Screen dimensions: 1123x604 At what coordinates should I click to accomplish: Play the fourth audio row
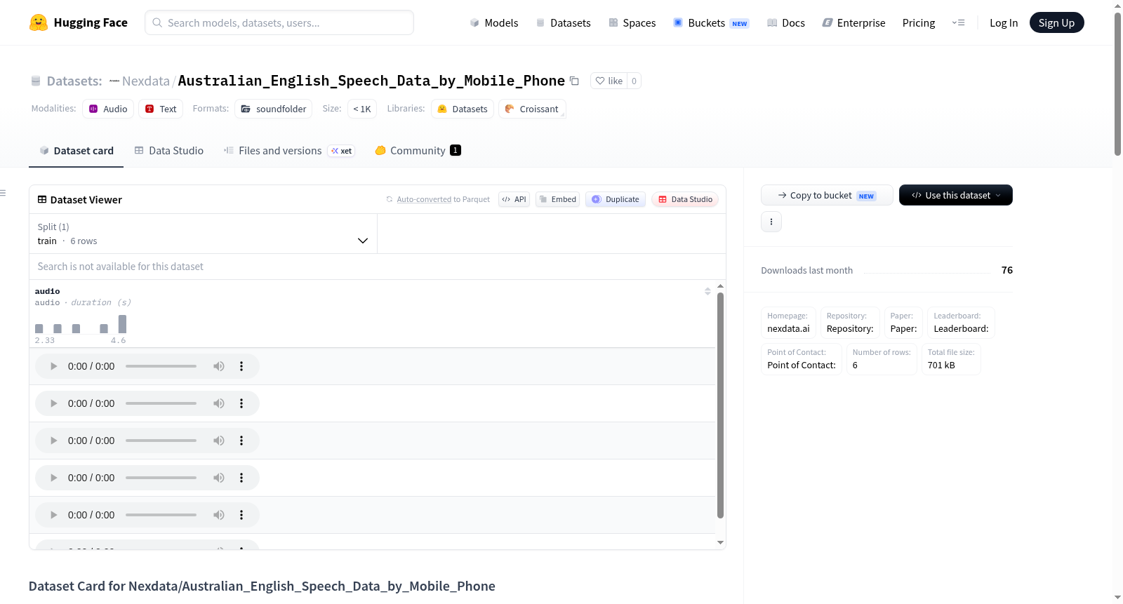click(53, 478)
